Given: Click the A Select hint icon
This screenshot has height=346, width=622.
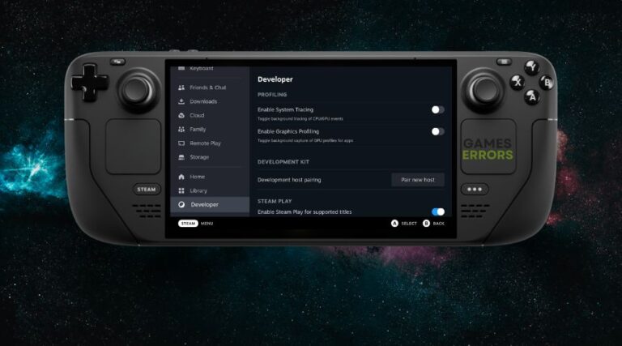Looking at the screenshot, I should [x=394, y=224].
